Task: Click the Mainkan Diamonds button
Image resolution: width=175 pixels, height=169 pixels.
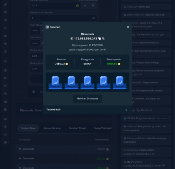Action: pyautogui.click(x=87, y=99)
